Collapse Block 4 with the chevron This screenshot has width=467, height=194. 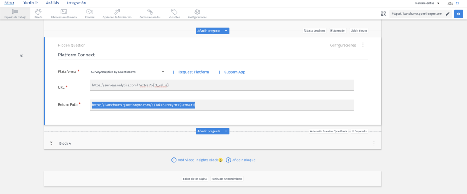[x=51, y=143]
